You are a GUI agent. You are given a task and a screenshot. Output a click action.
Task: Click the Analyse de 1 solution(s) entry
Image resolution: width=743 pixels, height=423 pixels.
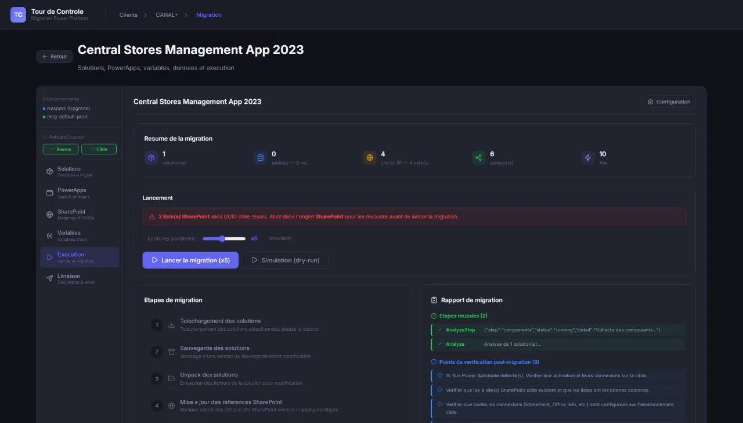click(513, 344)
